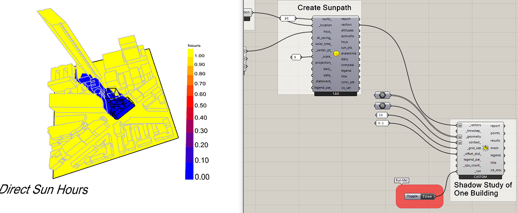Image resolution: width=518 pixels, height=213 pixels.
Task: Click the _timestep_ input on Shadow Study component
Action: tap(472, 131)
